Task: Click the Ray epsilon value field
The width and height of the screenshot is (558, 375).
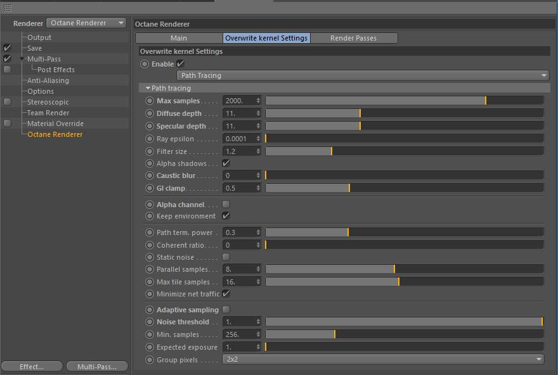Action: click(239, 139)
